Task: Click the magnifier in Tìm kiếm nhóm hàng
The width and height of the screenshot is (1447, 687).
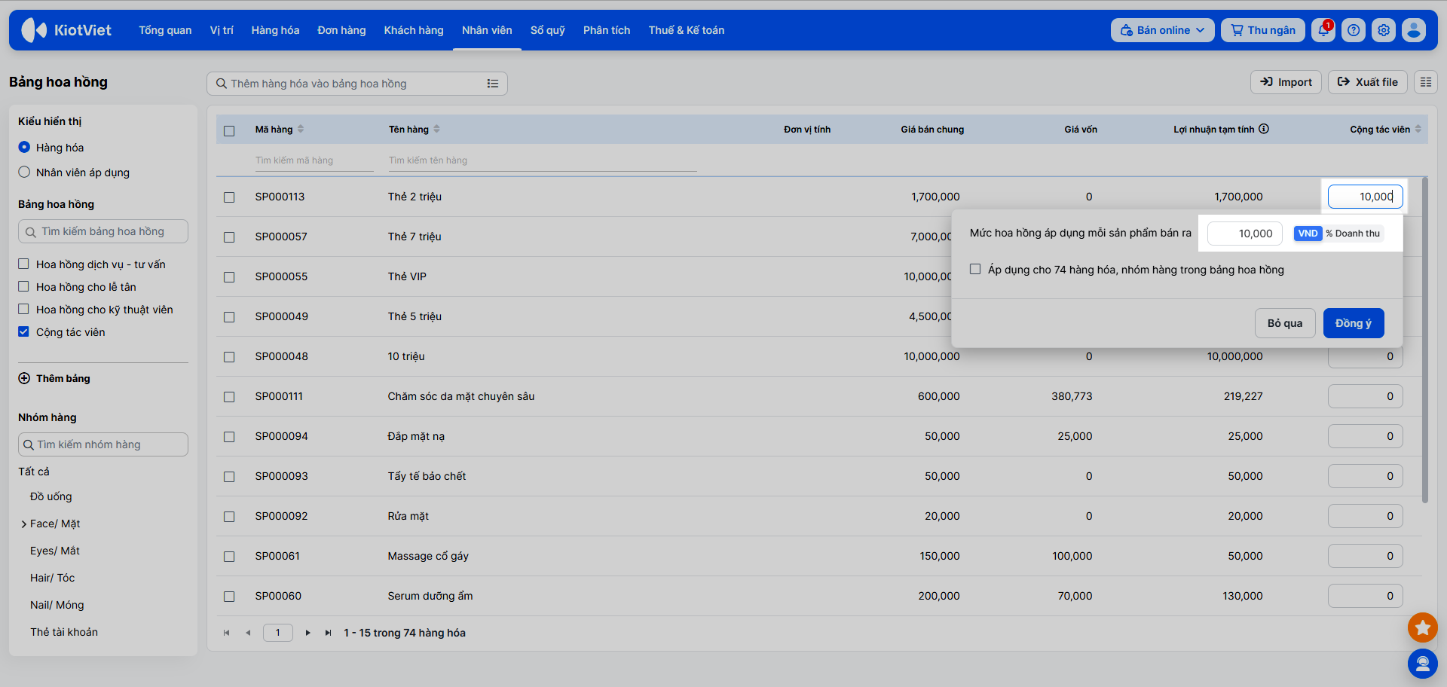Action: coord(29,444)
